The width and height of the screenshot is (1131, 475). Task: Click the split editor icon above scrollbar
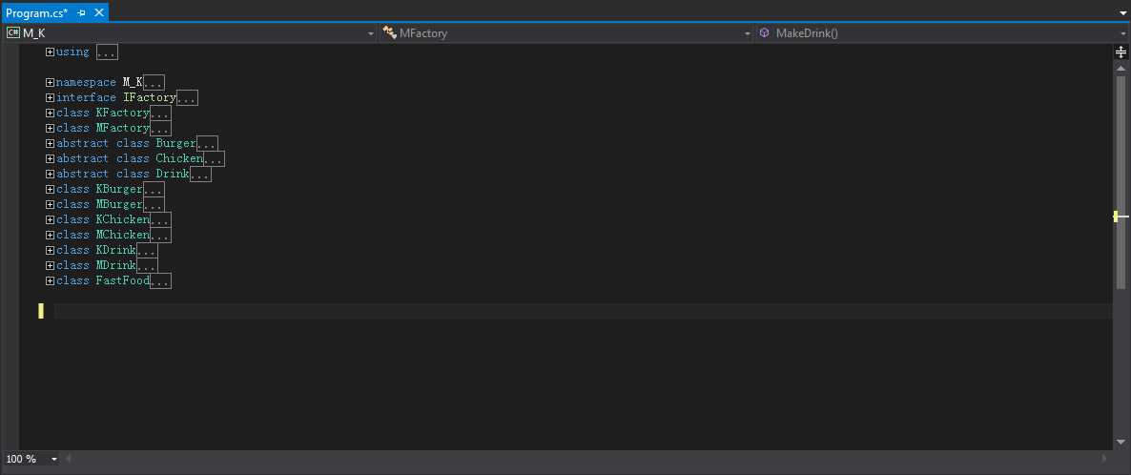click(x=1121, y=52)
